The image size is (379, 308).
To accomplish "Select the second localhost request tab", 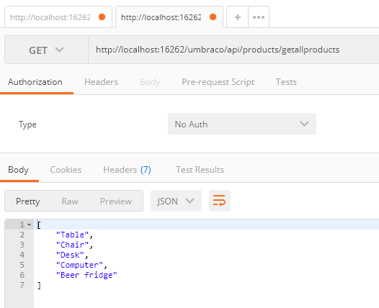I will click(169, 17).
